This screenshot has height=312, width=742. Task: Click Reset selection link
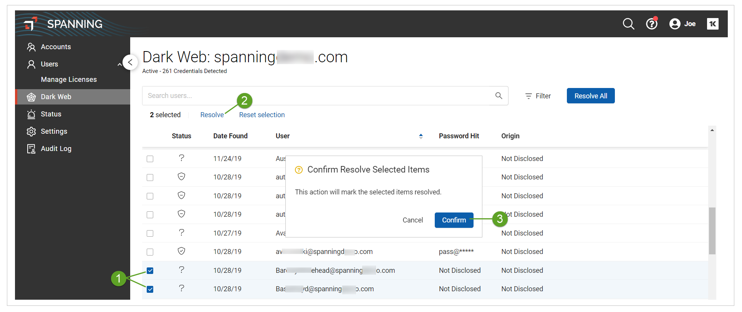[x=262, y=115]
